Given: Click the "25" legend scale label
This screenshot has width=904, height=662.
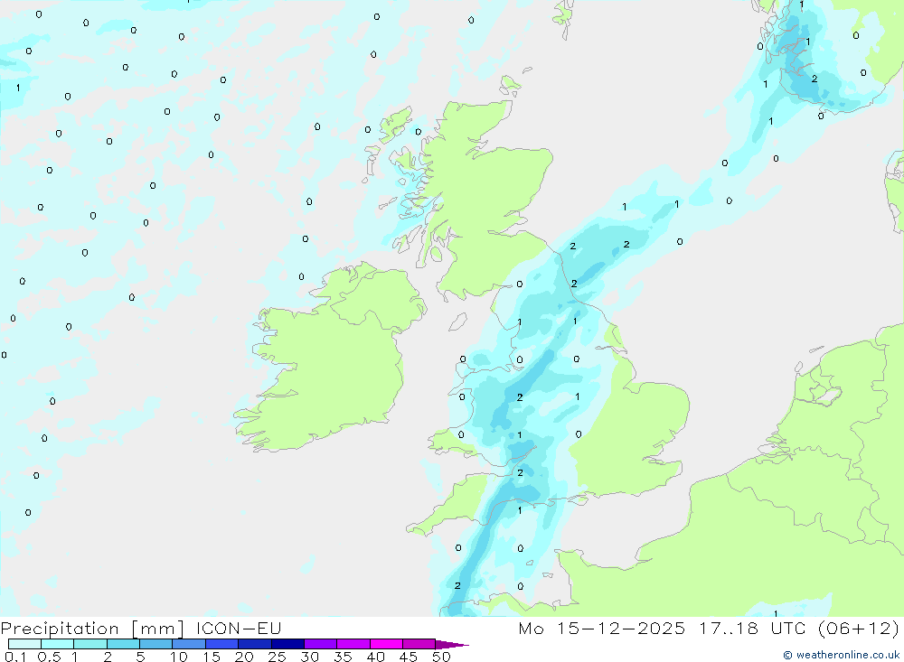Looking at the screenshot, I should coord(277,657).
